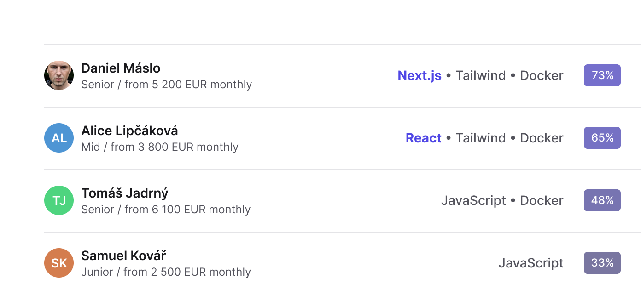Screen dimensions: 641x284
Task: Click the 65% match badge
Action: (x=602, y=138)
